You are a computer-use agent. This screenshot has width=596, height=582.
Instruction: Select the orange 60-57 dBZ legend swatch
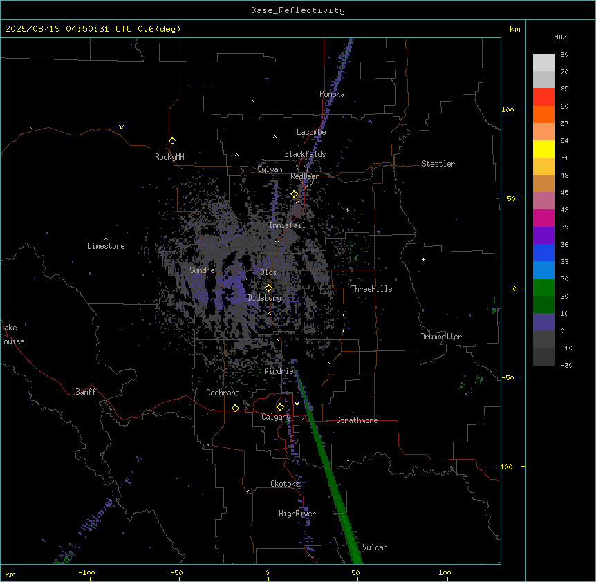coord(543,114)
